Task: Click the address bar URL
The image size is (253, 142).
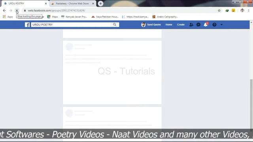Action: click(57, 11)
